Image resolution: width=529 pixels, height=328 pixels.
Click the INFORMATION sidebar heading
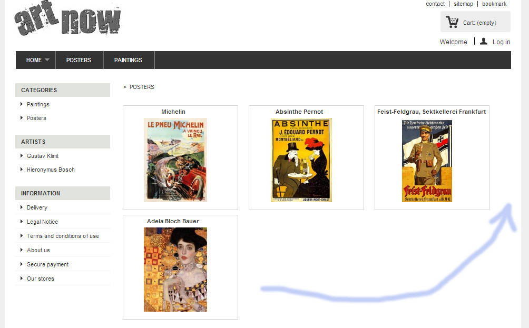coord(63,193)
